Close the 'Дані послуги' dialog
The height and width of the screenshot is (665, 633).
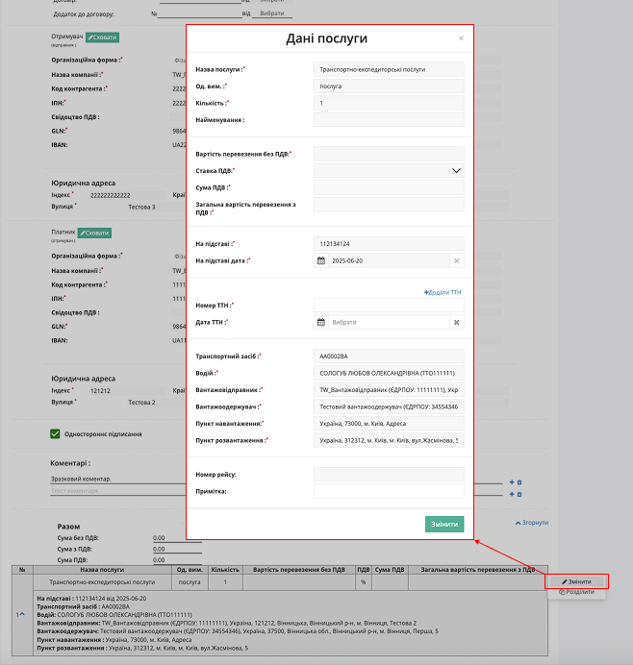coord(461,38)
